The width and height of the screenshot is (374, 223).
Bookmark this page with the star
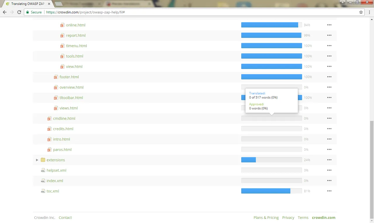tap(361, 12)
